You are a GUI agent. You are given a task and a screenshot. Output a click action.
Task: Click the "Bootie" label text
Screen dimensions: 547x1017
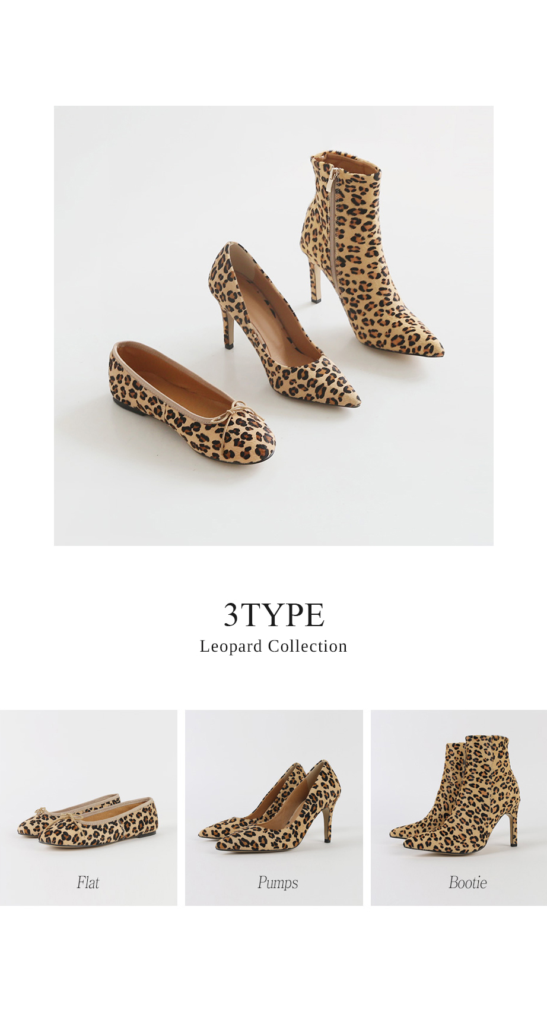[x=468, y=883]
